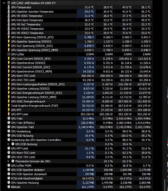The width and height of the screenshot is (168, 191).
Task: Select the GPU-PPT-Limit percentage row label
Action: click(x=20, y=148)
